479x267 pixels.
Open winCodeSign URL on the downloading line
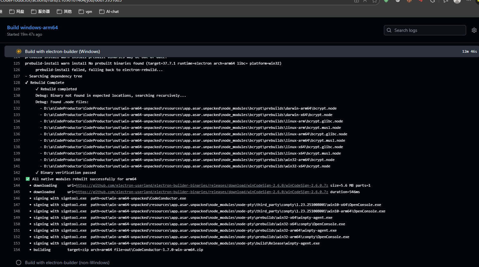202,185
